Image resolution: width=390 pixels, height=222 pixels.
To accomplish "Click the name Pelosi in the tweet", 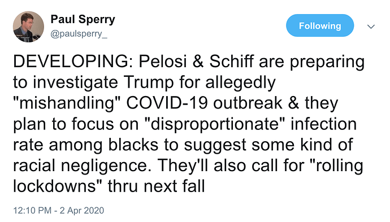I will pos(163,62).
